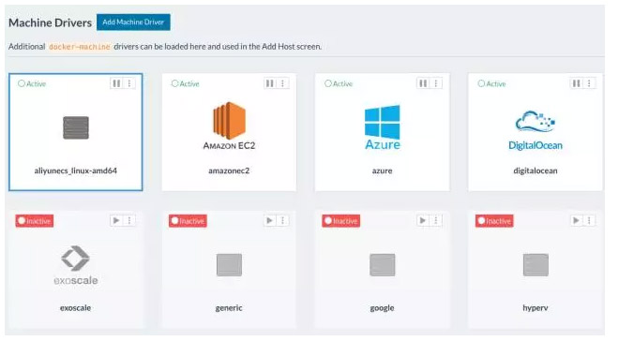Viewport: 619px width, 341px height.
Task: Select the aliyunecs_linux-amd64 driver name
Action: 75,170
